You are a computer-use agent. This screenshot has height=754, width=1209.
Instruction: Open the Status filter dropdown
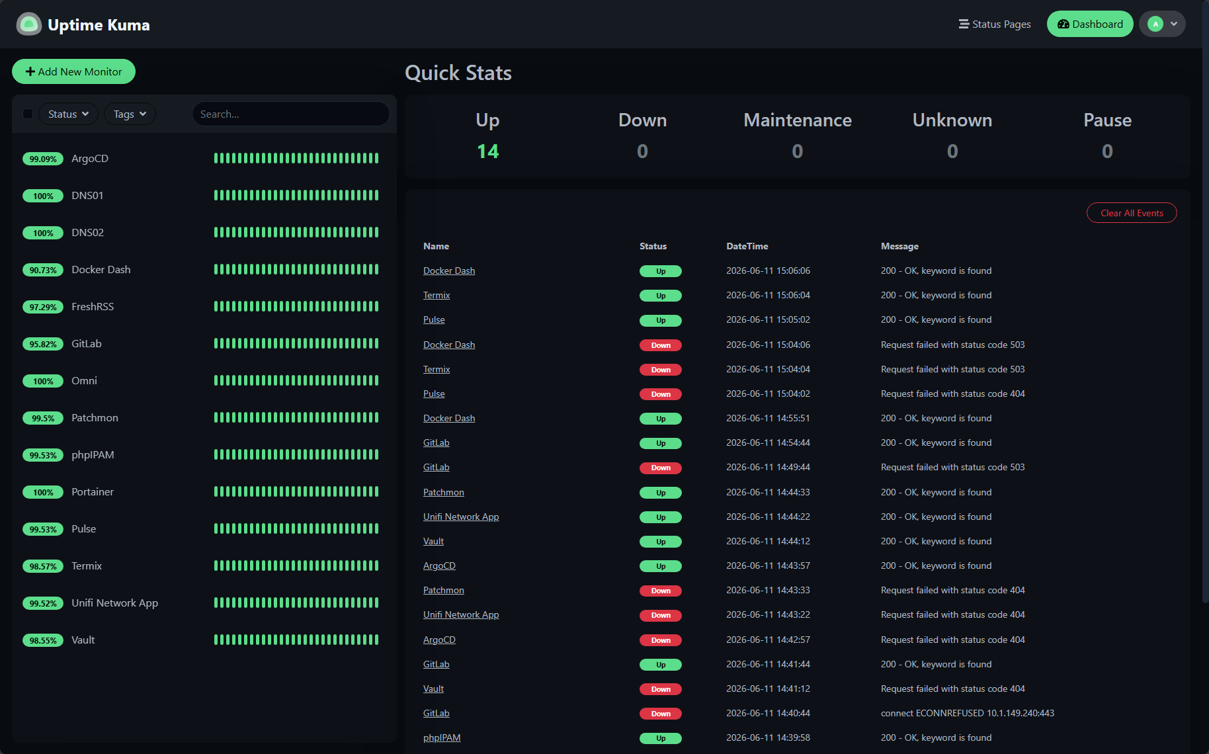tap(68, 114)
